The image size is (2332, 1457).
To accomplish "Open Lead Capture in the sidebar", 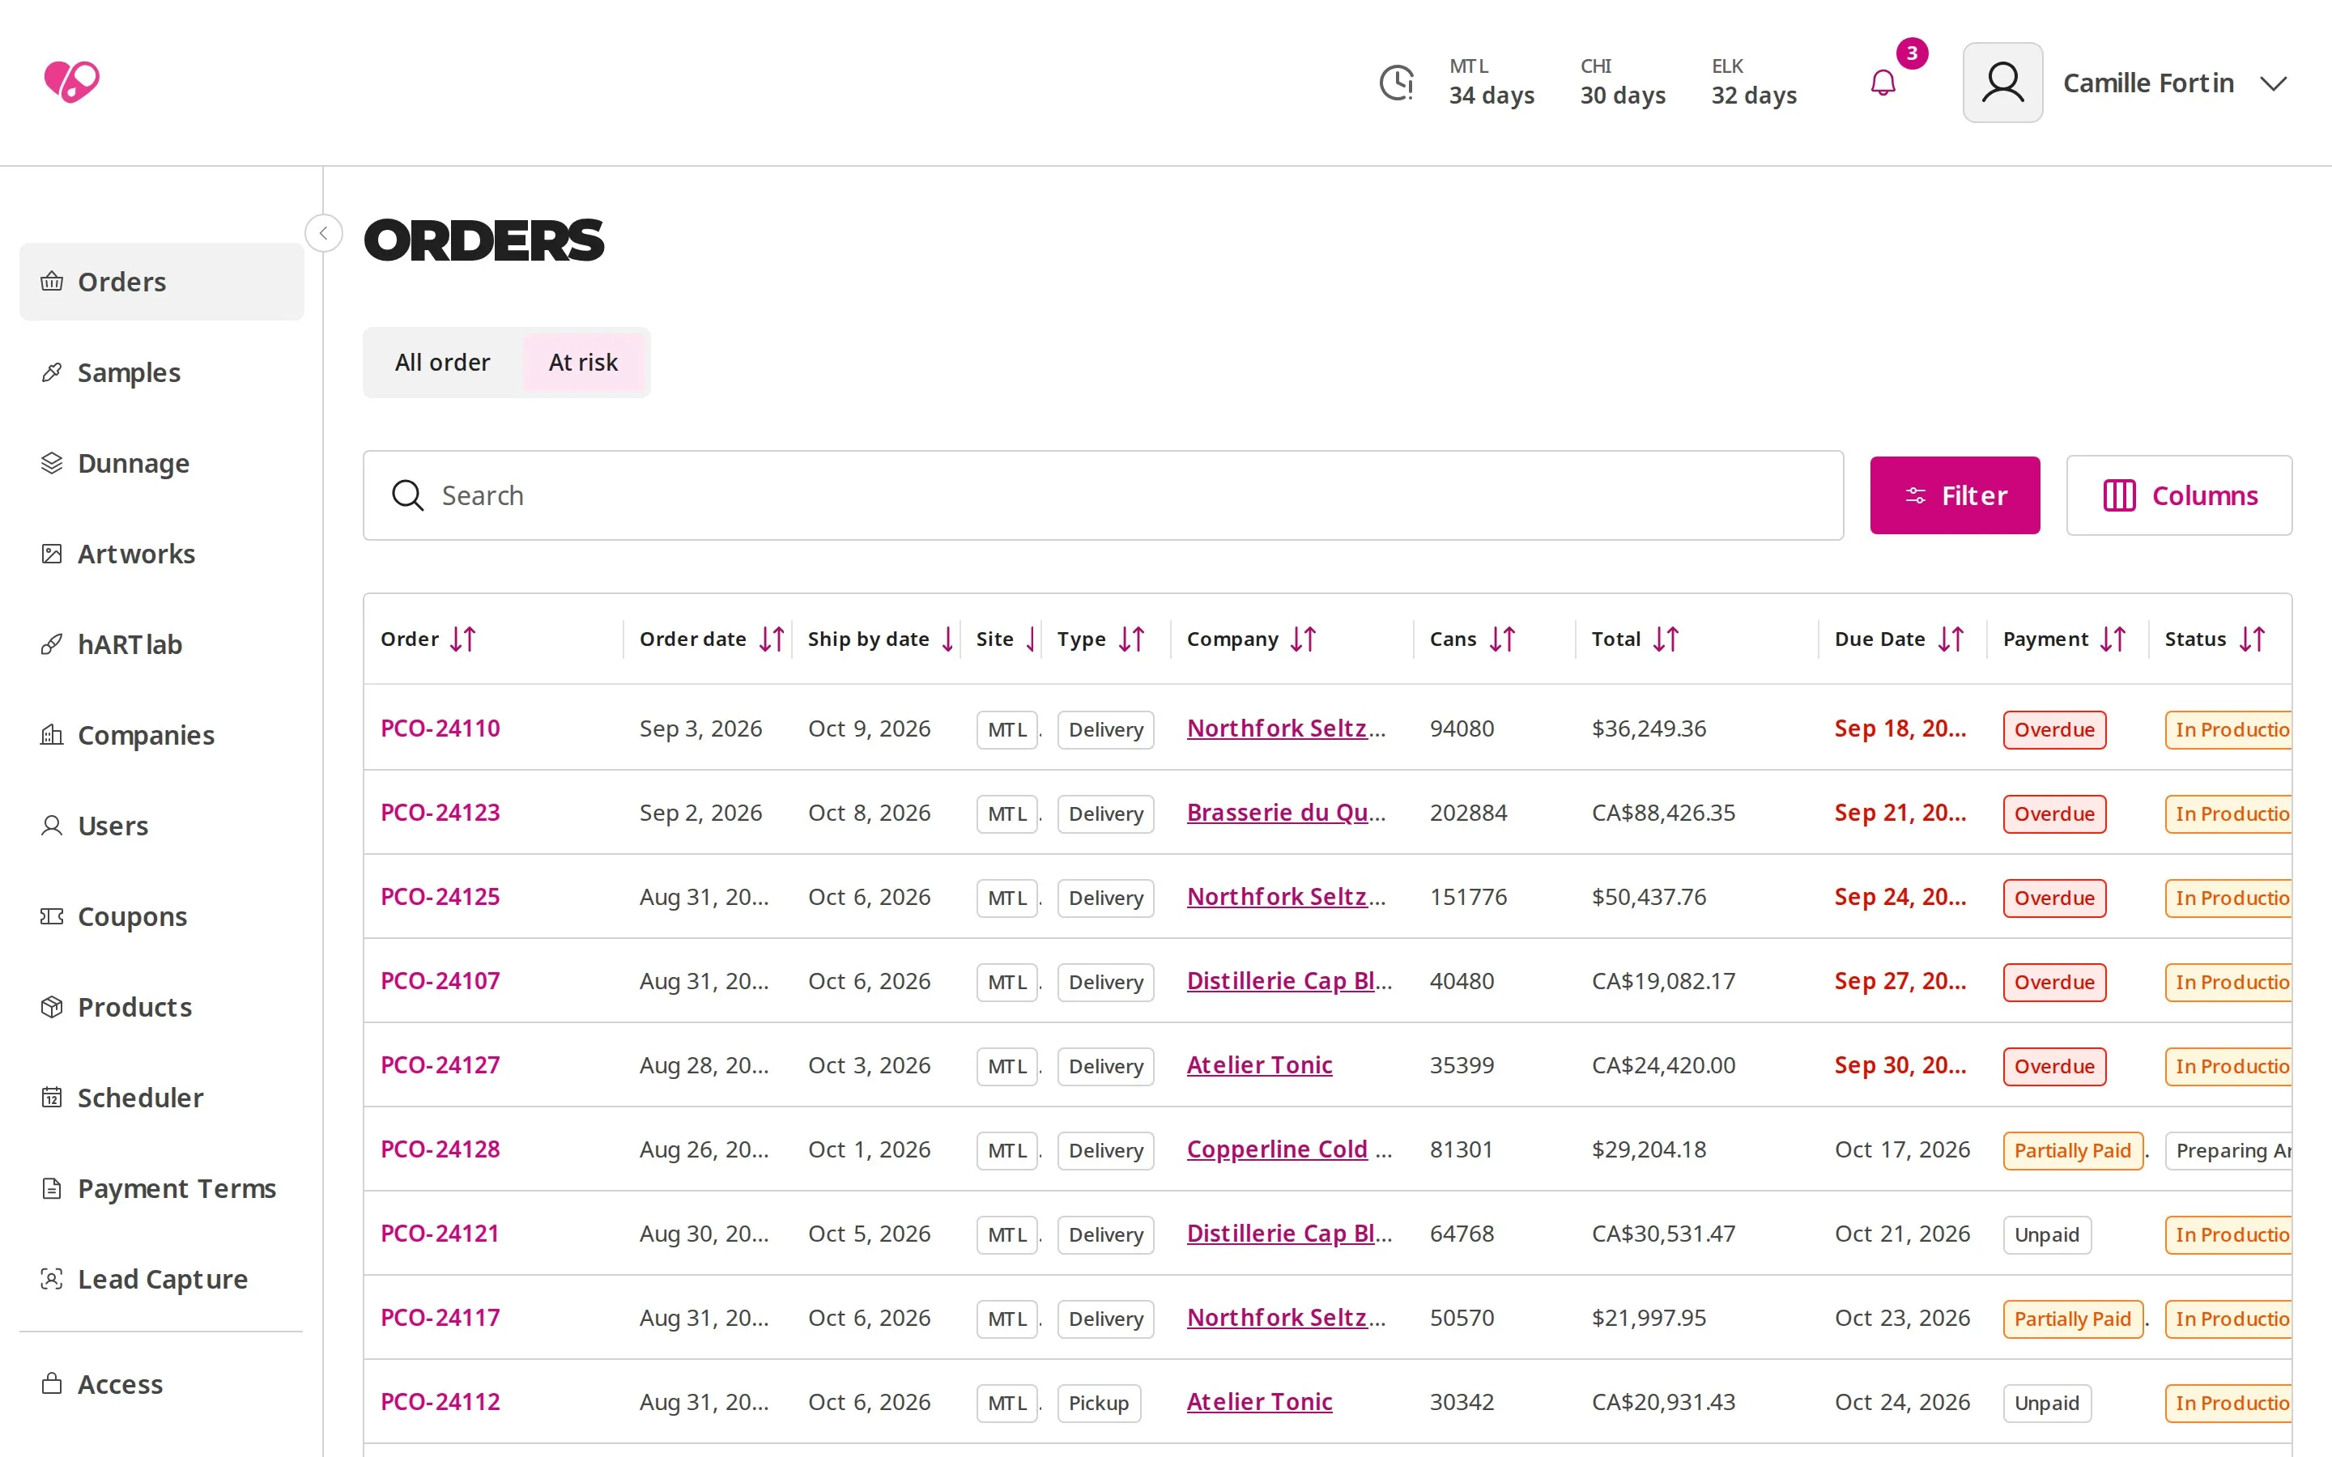I will coord(162,1279).
